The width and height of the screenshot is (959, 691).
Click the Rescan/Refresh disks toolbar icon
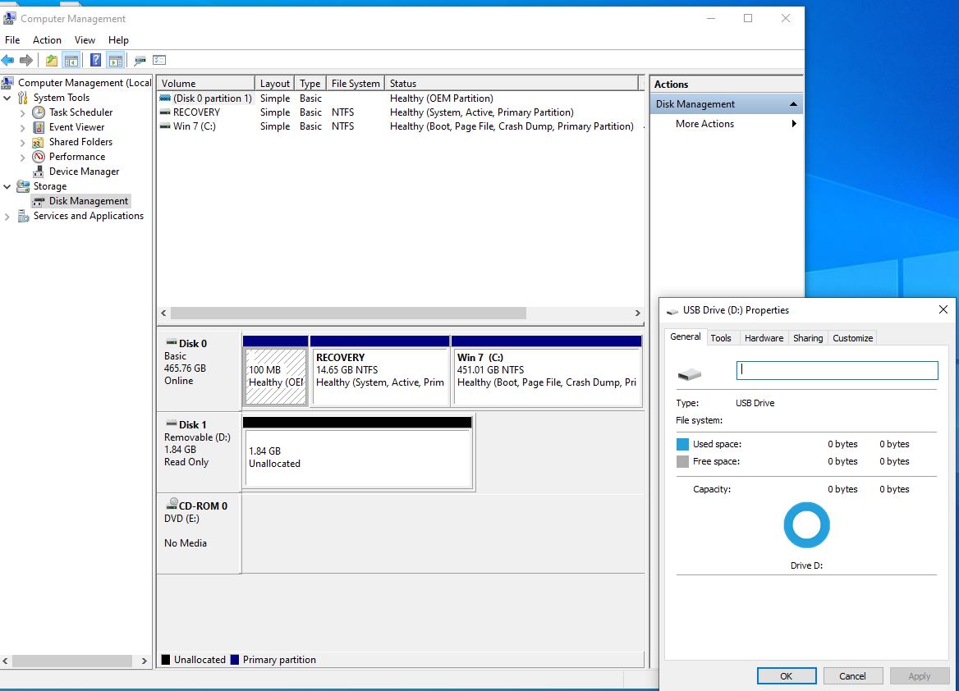(140, 60)
